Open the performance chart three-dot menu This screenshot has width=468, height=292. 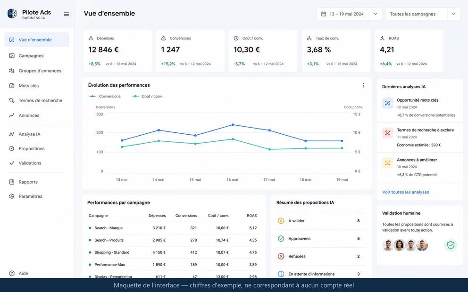coord(364,85)
